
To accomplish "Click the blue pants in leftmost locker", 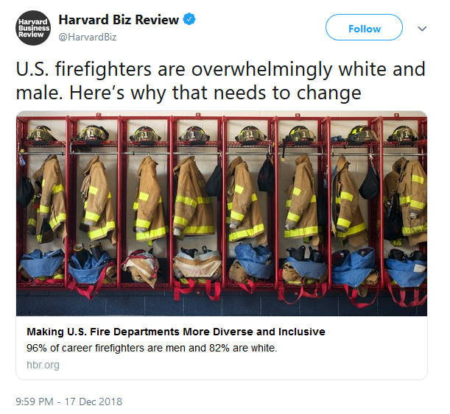I will point(42,263).
